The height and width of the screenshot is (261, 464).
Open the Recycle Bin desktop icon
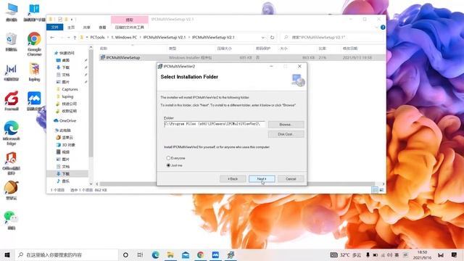coord(12,42)
